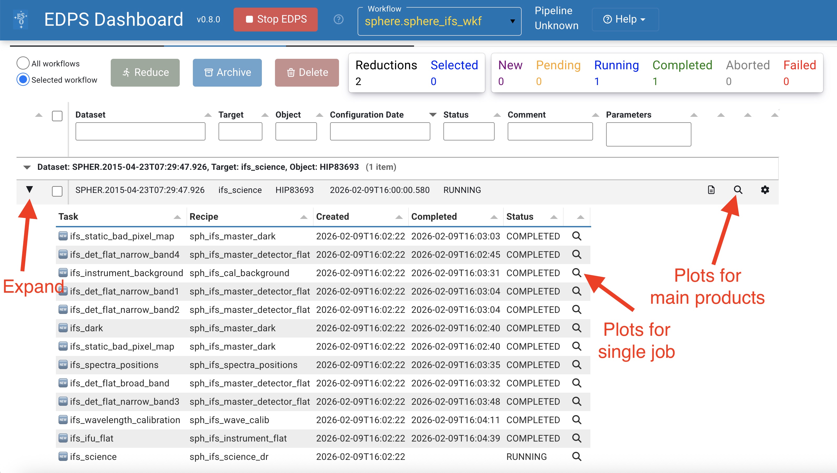The height and width of the screenshot is (473, 837).
Task: Show plots for ifs_det_flat_narrow_band3 job
Action: point(577,401)
